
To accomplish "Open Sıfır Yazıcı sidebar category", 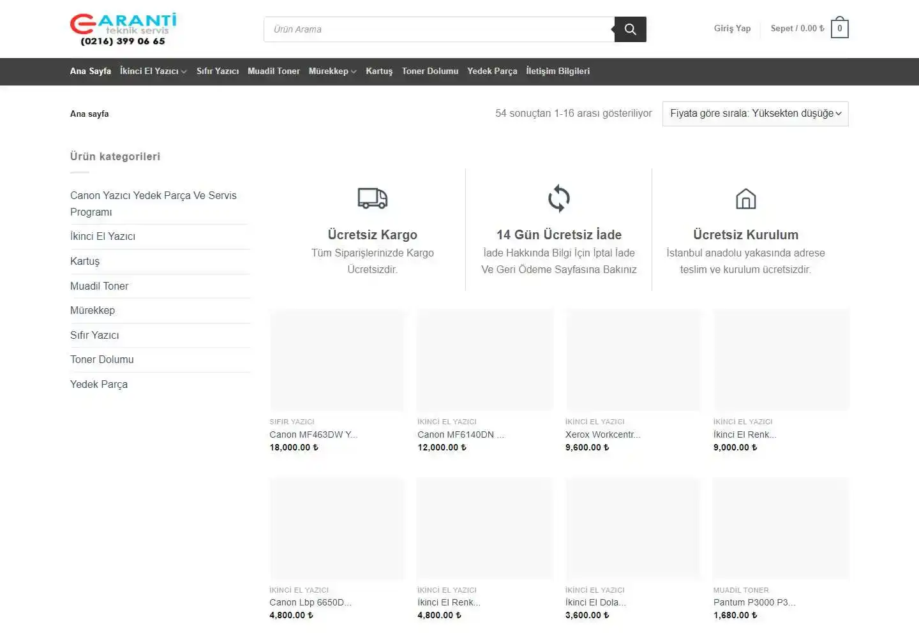I will click(x=94, y=335).
